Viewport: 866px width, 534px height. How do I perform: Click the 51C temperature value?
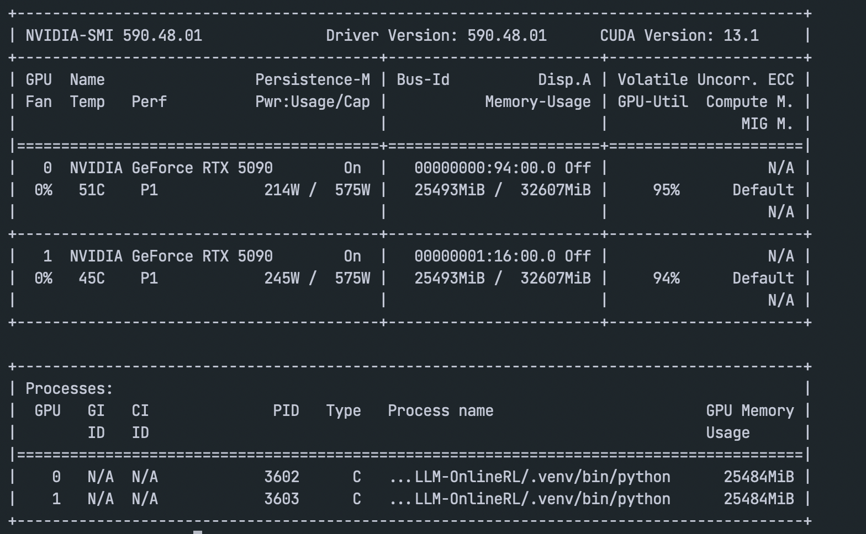92,190
